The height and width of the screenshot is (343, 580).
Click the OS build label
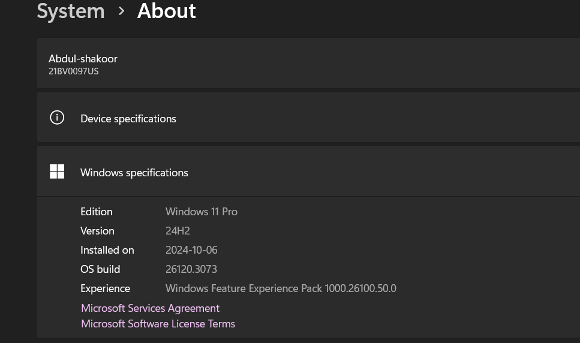(x=100, y=269)
